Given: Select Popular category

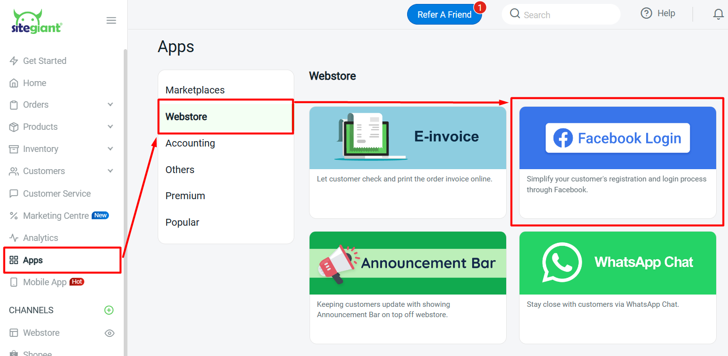Looking at the screenshot, I should [x=226, y=222].
